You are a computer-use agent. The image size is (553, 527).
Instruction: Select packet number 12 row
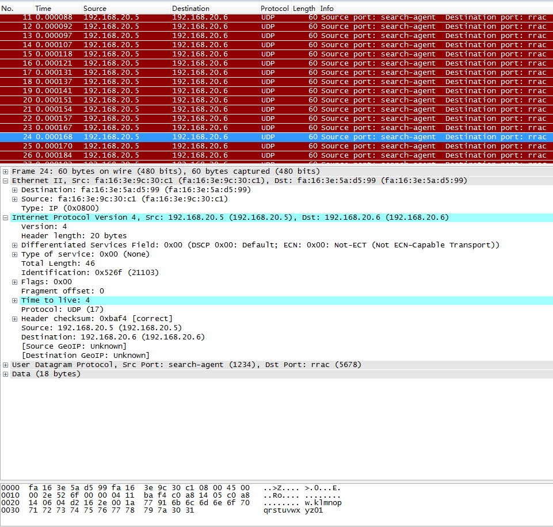[x=276, y=26]
